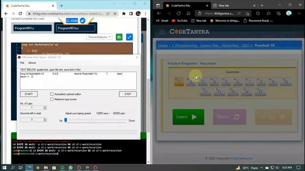Switch to the Program901a.c file tab
305x171 pixels.
point(76,28)
